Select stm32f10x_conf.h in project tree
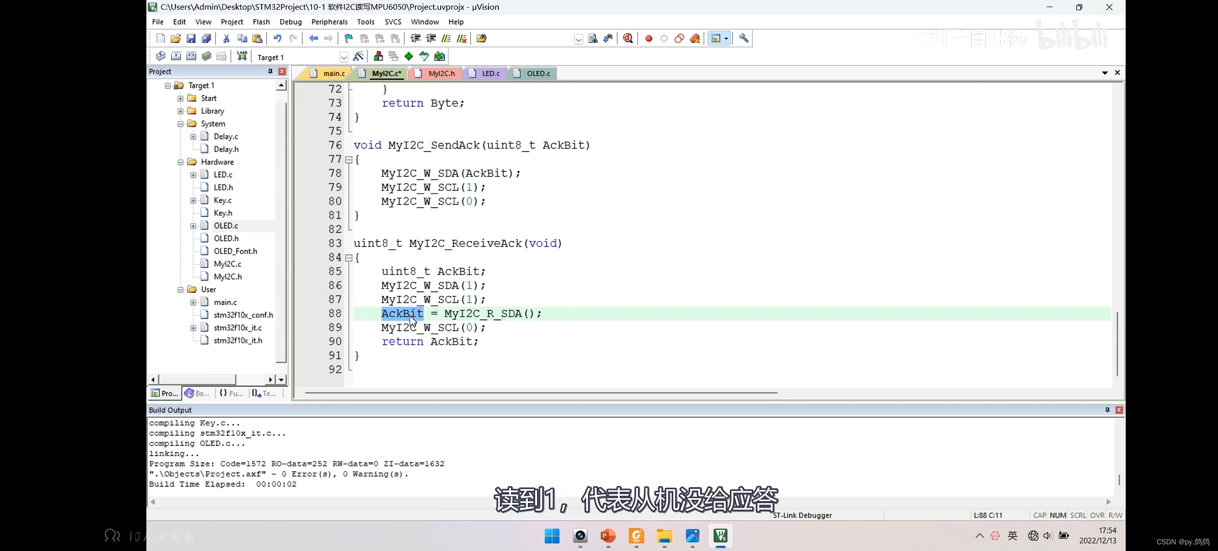 (243, 315)
